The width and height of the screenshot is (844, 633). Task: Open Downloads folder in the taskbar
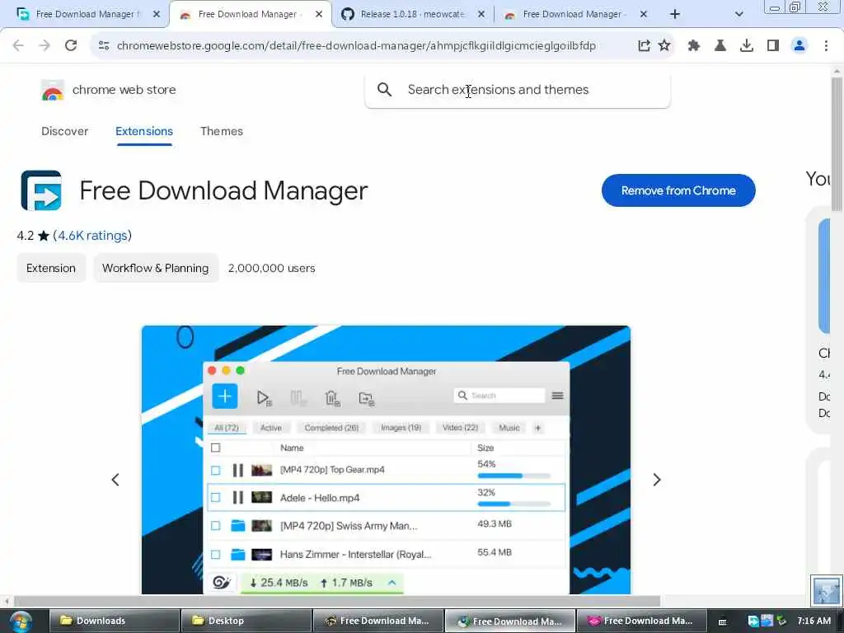115,621
